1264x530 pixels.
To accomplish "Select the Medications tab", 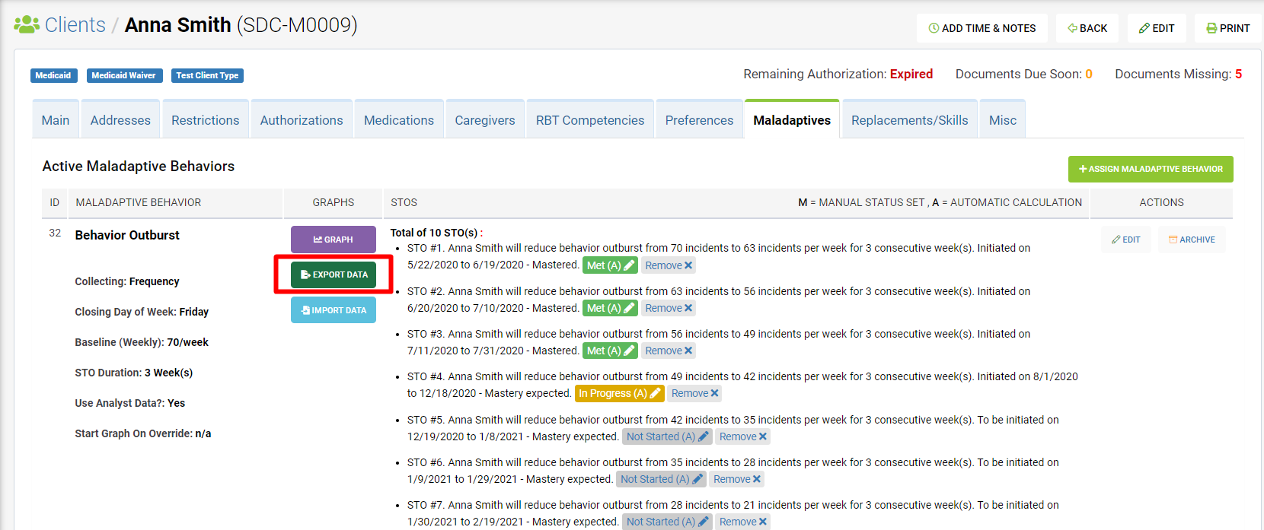I will pyautogui.click(x=399, y=120).
